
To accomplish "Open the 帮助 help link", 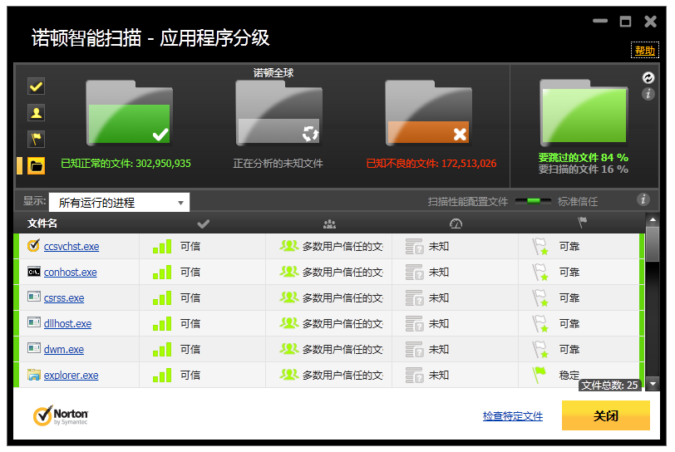I will 644,51.
